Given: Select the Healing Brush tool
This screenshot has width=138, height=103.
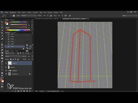Looking at the screenshot, I should point(2,39).
